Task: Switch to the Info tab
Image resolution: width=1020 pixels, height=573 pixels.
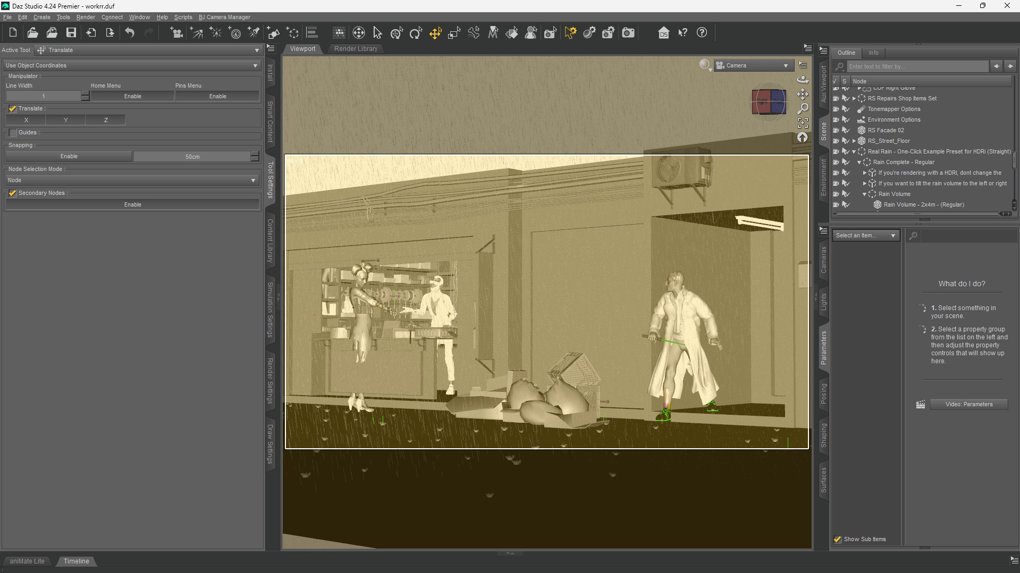Action: (x=873, y=53)
